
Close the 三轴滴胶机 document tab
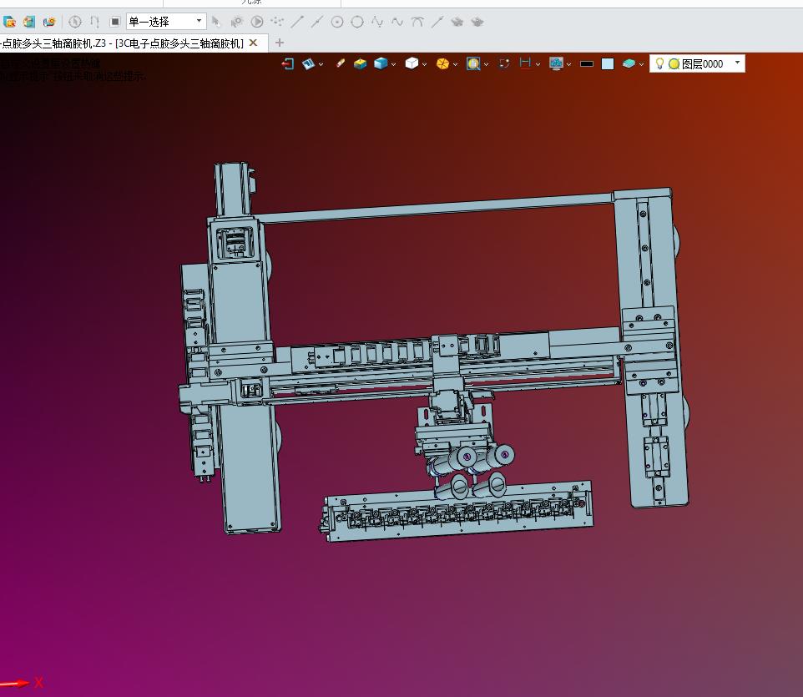pos(253,43)
